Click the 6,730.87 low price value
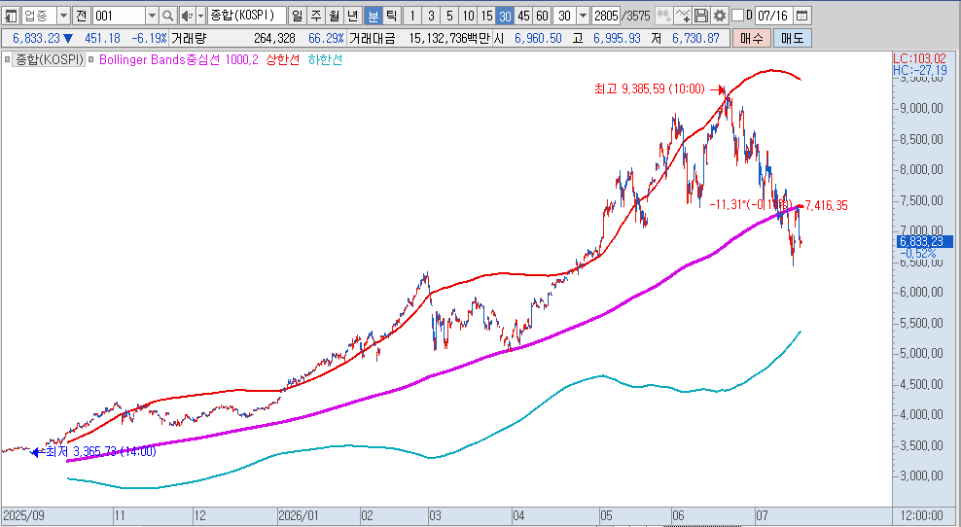This screenshot has width=961, height=527. (x=695, y=38)
